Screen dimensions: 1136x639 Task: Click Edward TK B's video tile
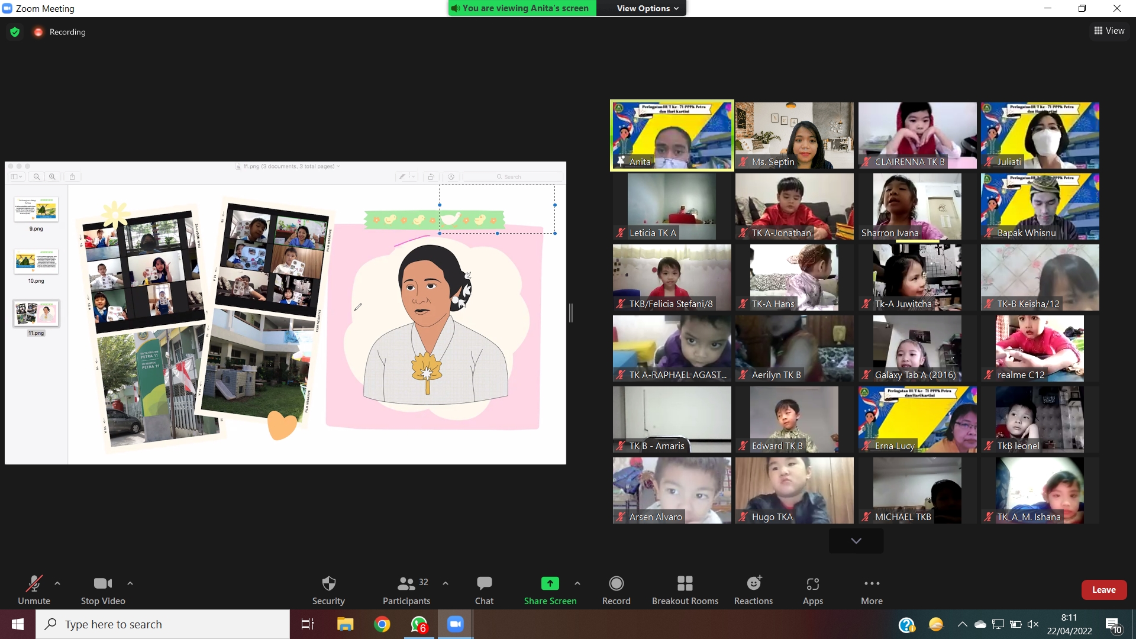tap(795, 419)
